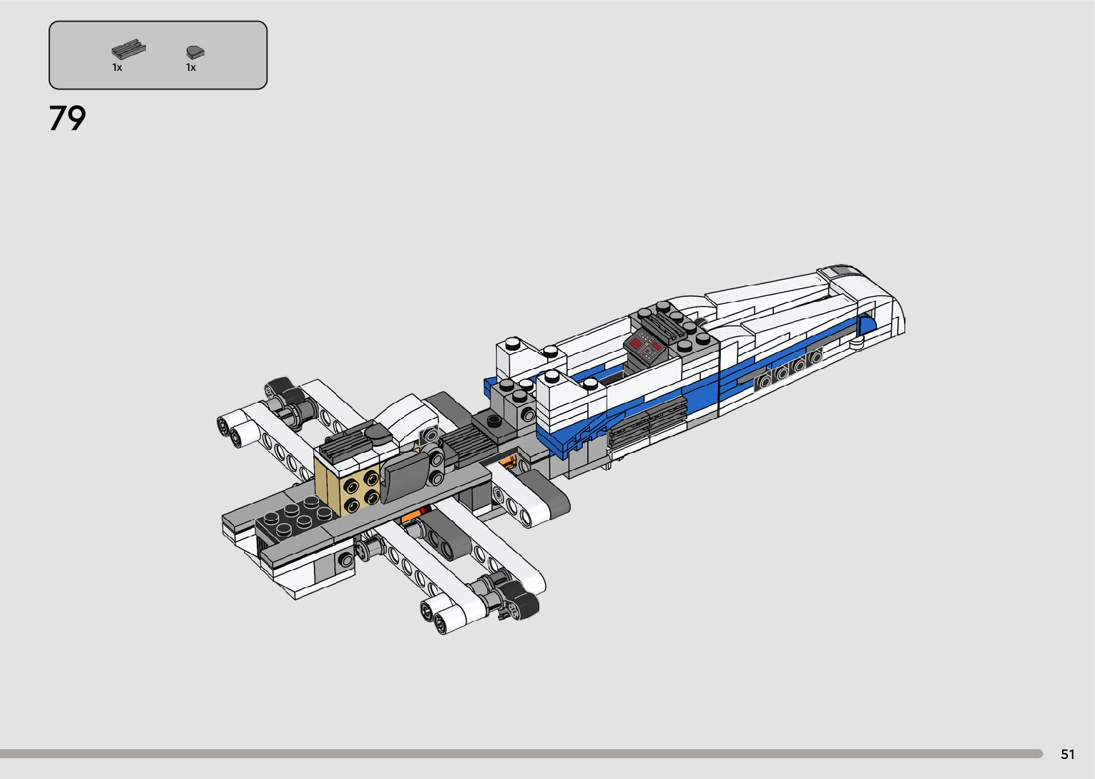Click the white engine cylinders at left wing
Viewport: 1095px width, 779px height.
tap(234, 428)
